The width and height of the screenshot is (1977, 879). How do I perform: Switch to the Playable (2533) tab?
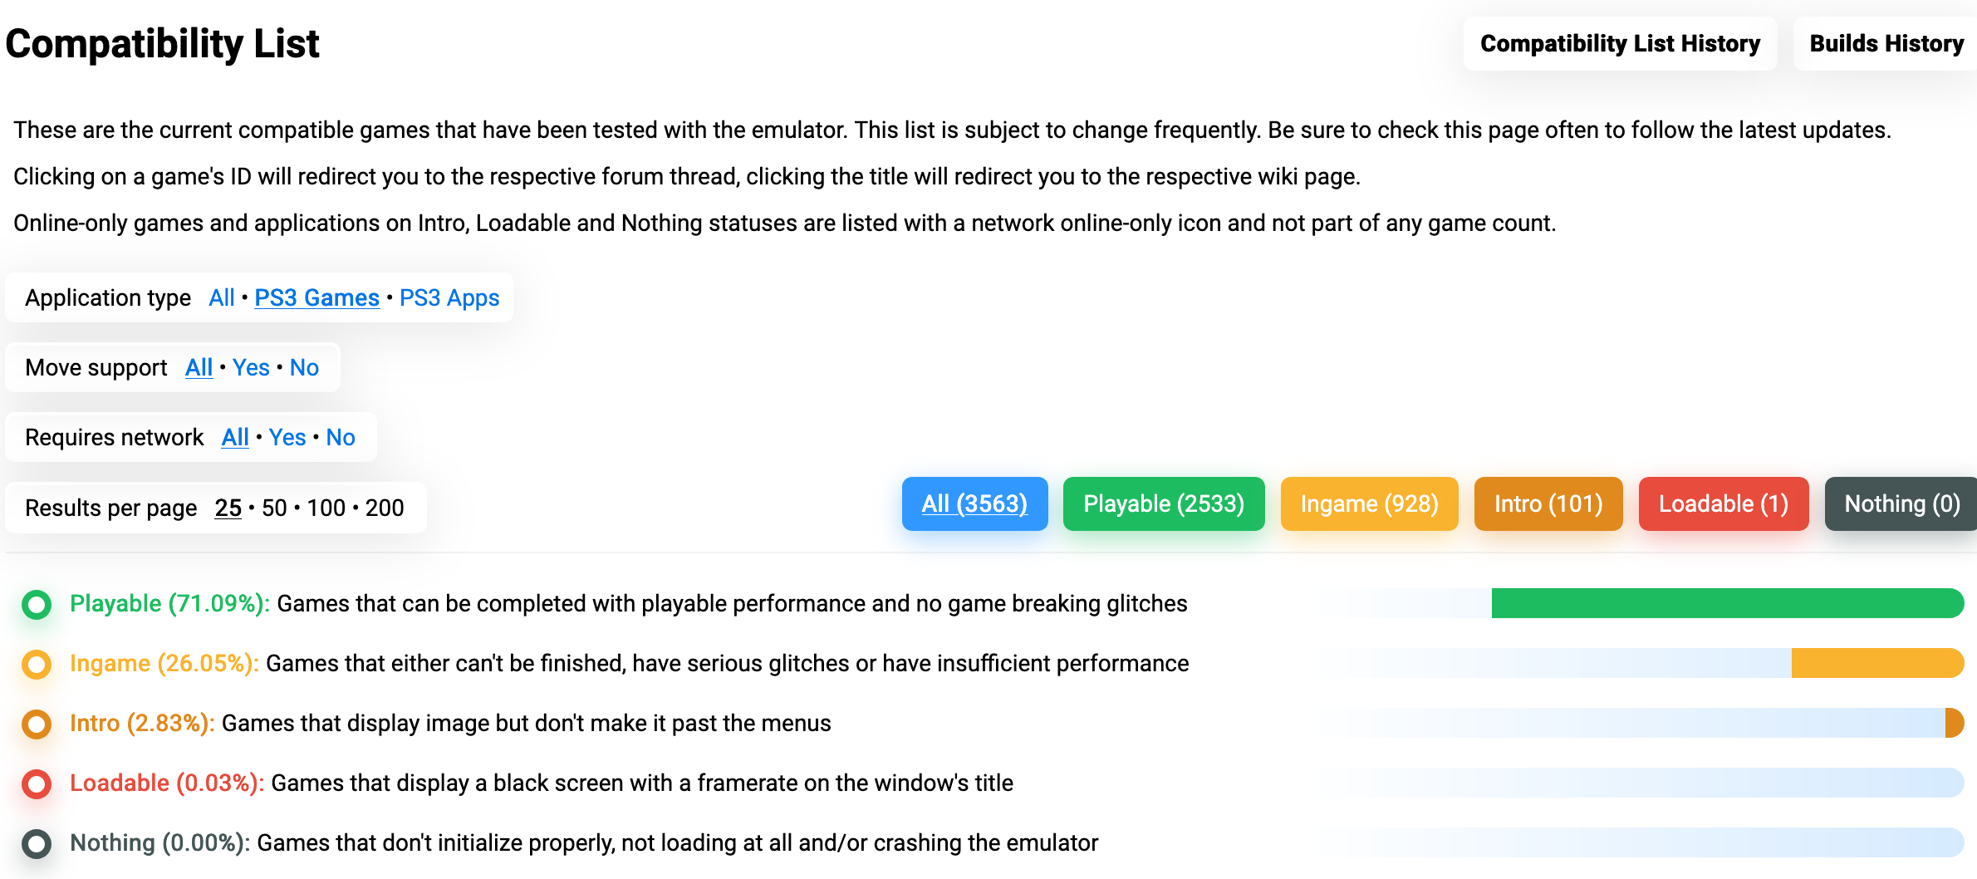point(1164,503)
